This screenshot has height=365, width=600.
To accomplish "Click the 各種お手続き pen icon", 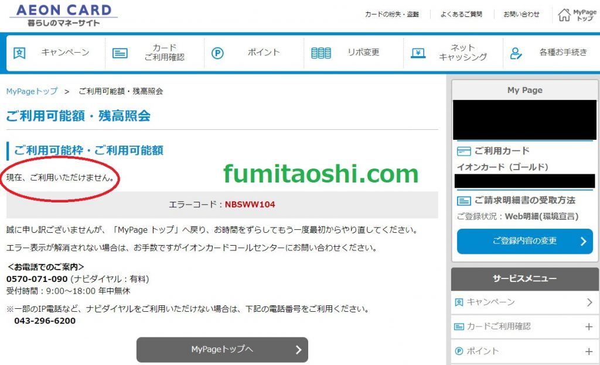I will click(516, 53).
